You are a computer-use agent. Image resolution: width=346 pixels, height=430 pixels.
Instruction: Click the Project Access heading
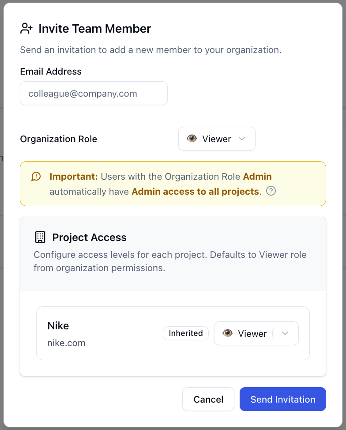(89, 238)
